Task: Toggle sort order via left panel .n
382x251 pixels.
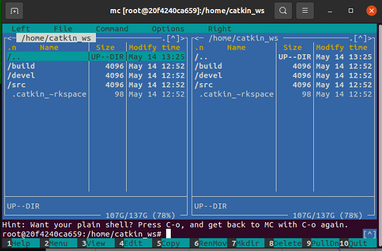Action: tap(12, 48)
